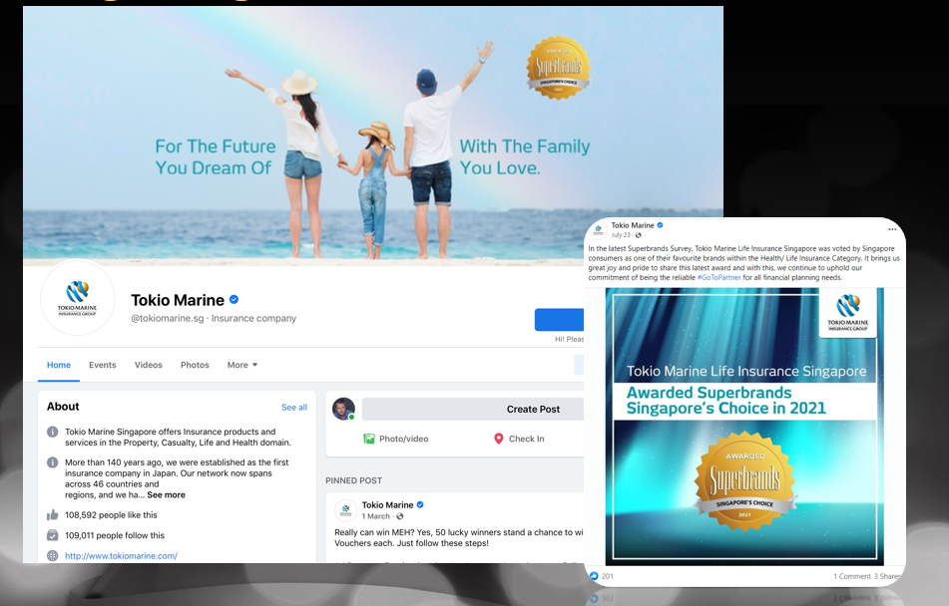Open the tokiomarine.com website link
The image size is (949, 606).
coord(121,556)
